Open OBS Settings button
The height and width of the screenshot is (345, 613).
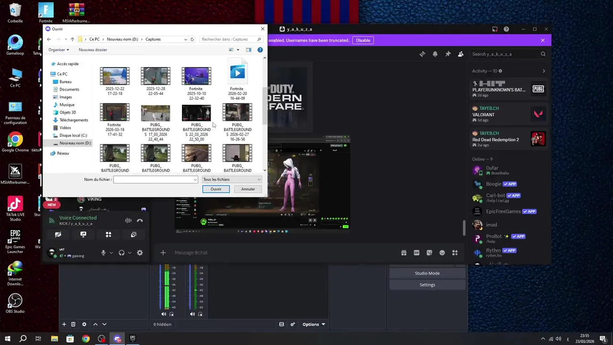click(x=427, y=285)
